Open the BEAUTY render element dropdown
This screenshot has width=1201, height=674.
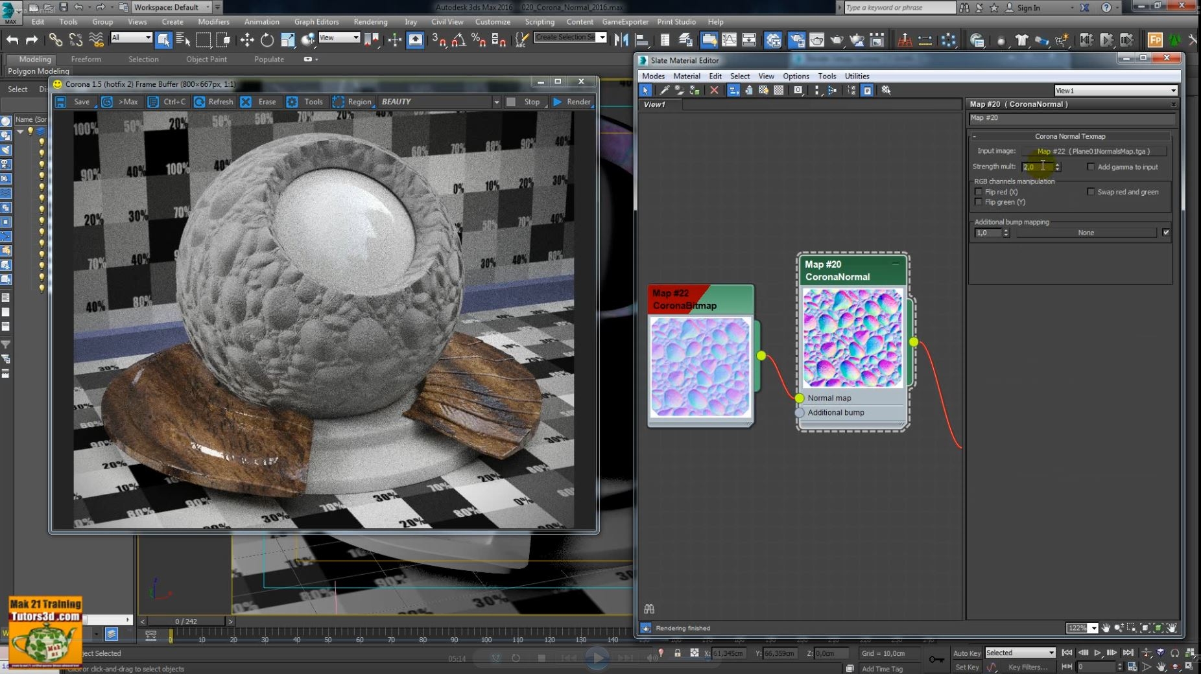point(496,102)
